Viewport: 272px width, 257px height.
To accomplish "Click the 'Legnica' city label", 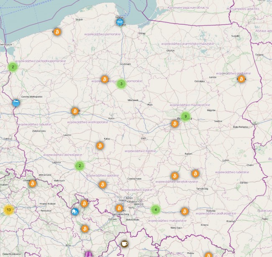I will [x=56, y=163].
